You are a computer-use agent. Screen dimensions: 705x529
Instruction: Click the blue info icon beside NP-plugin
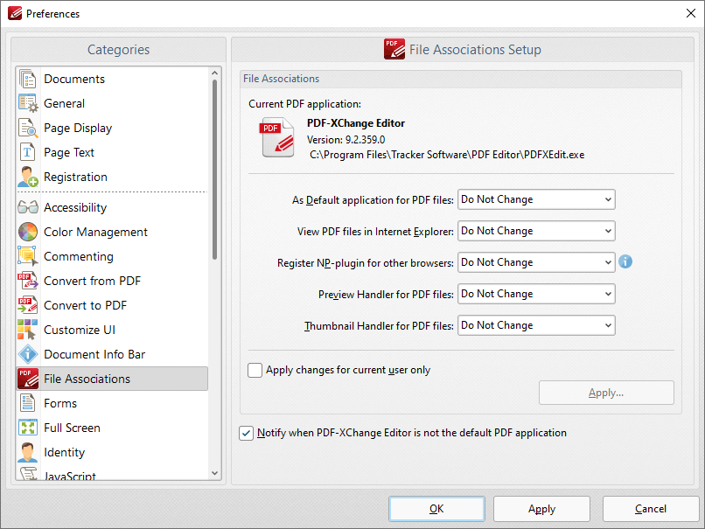(x=625, y=261)
